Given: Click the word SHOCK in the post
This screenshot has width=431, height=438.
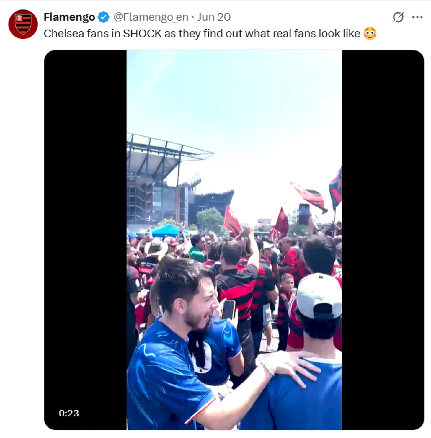Looking at the screenshot, I should [x=142, y=34].
